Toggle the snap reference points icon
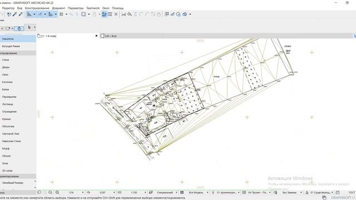The height and width of the screenshot is (200, 356). click(51, 14)
